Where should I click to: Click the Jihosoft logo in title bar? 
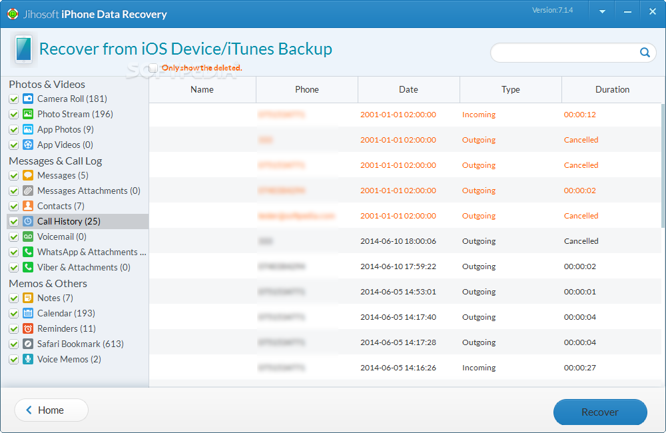tap(13, 14)
